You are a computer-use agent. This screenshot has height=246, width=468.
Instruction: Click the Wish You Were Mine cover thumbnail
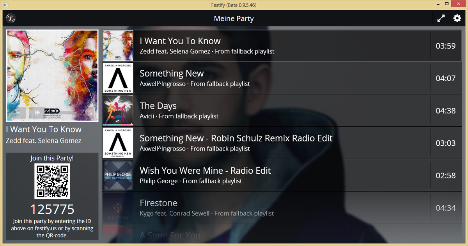(x=118, y=175)
